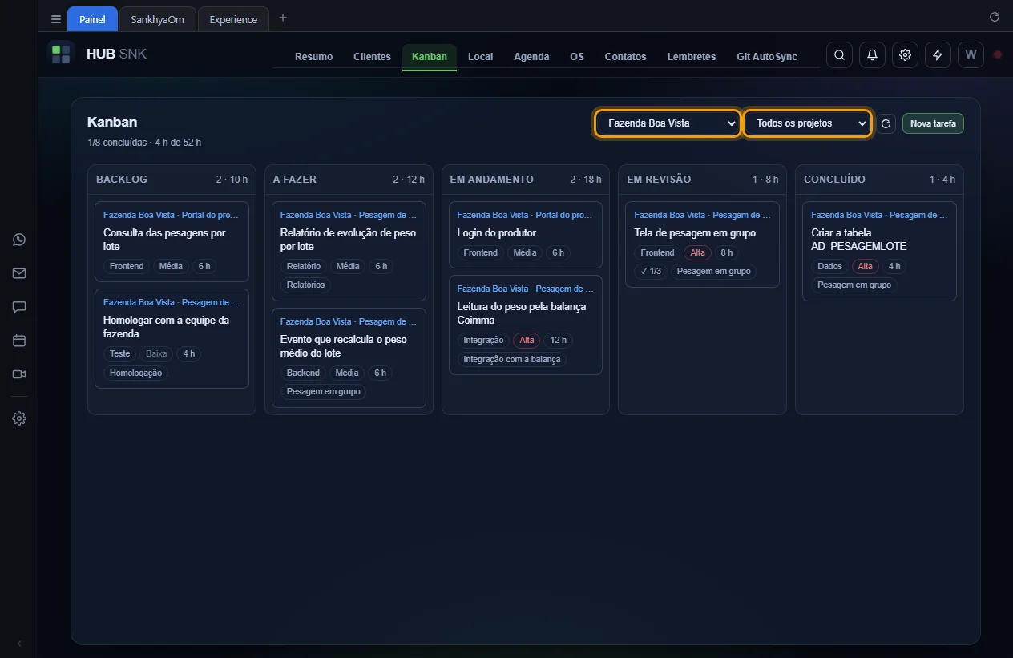Open settings gear in left sidebar
Viewport: 1013px width, 658px height.
point(19,418)
